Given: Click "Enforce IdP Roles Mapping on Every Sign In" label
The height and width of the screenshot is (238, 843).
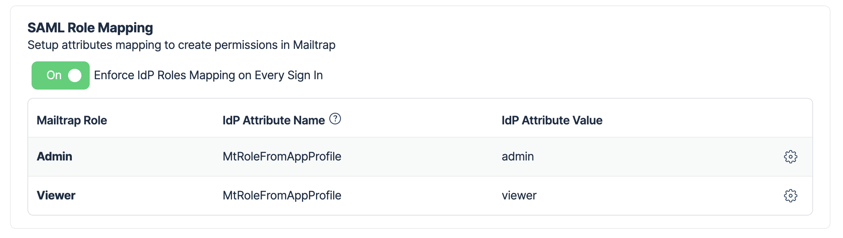Looking at the screenshot, I should click(208, 75).
